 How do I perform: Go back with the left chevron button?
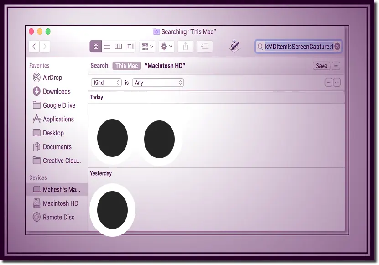(34, 46)
